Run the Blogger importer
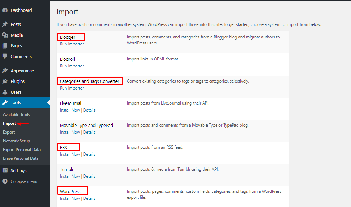351x207 pixels. pos(71,44)
